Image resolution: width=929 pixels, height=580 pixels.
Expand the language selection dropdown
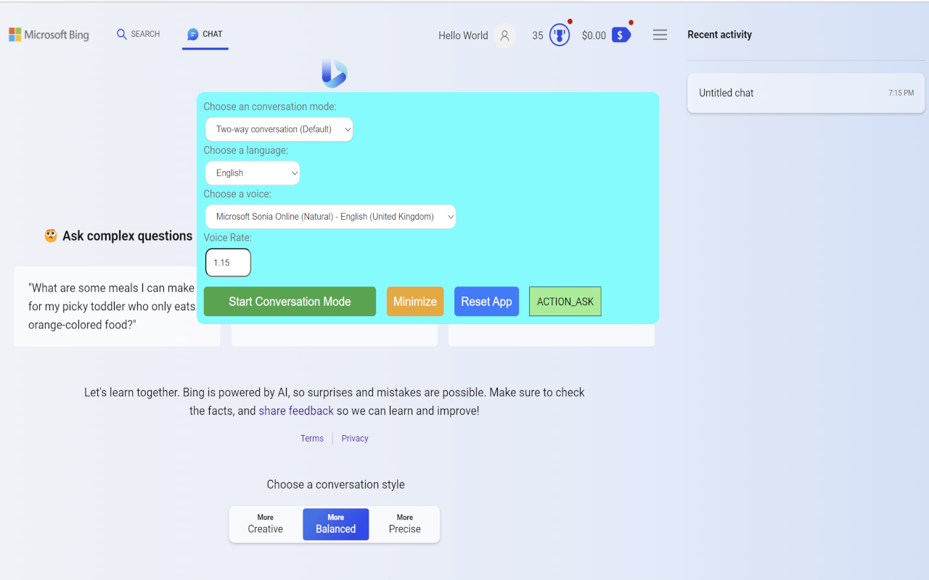[x=252, y=173]
